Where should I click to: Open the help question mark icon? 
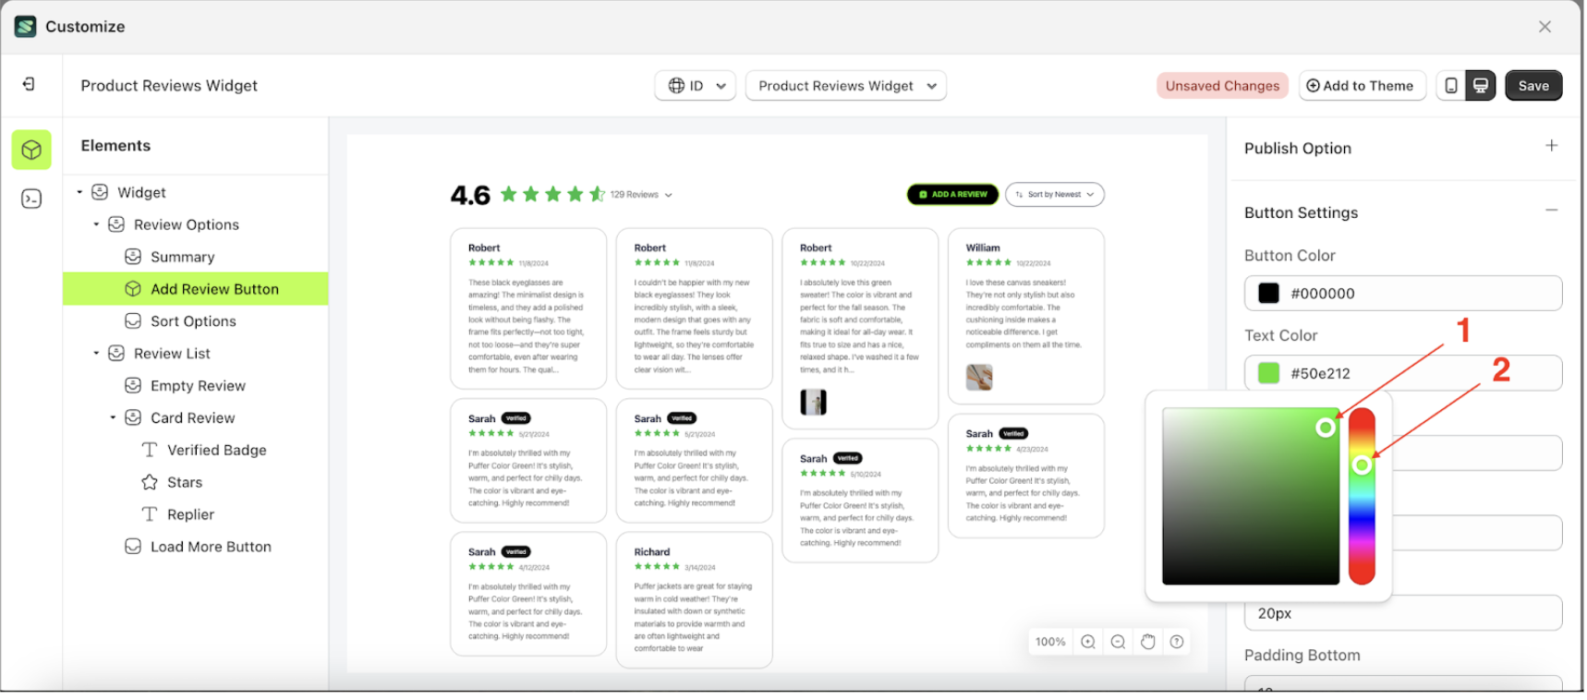pyautogui.click(x=1177, y=642)
